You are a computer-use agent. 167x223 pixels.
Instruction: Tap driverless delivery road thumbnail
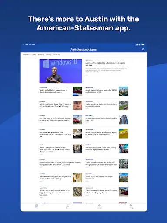tap(124, 105)
